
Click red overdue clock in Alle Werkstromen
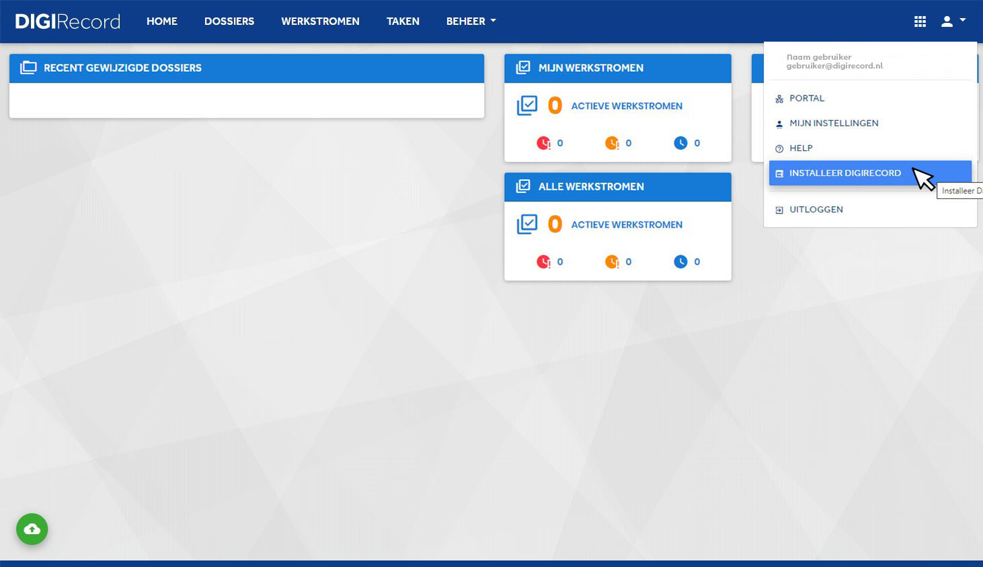pyautogui.click(x=543, y=261)
